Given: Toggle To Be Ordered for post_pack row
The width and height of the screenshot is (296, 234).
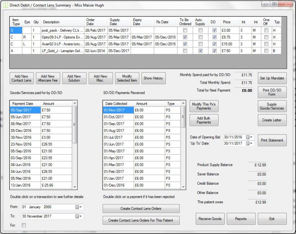Looking at the screenshot, I should (185, 30).
